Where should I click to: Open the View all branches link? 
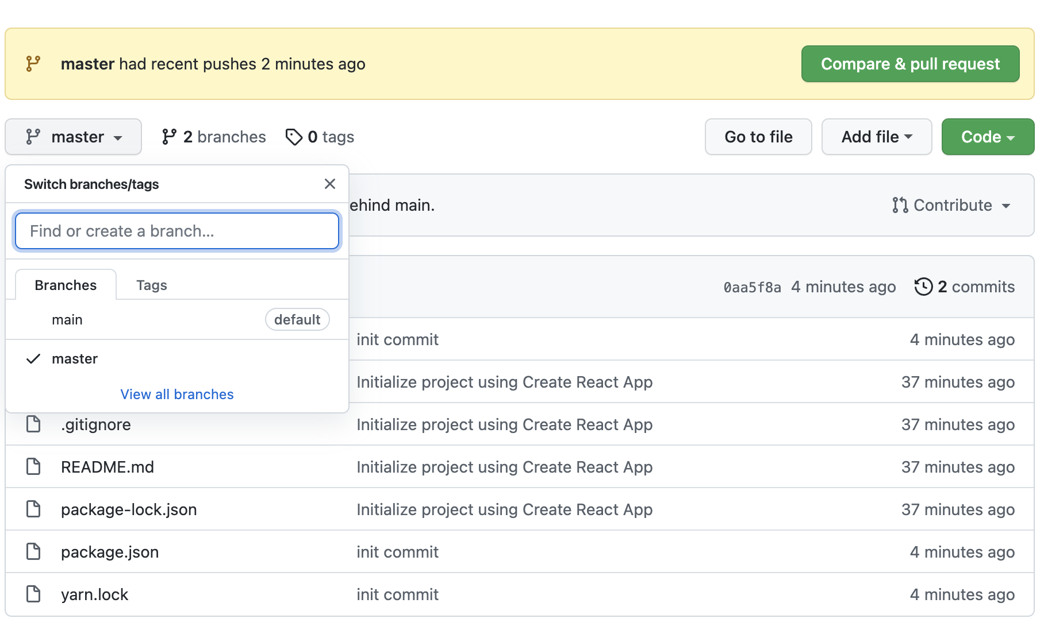[177, 395]
